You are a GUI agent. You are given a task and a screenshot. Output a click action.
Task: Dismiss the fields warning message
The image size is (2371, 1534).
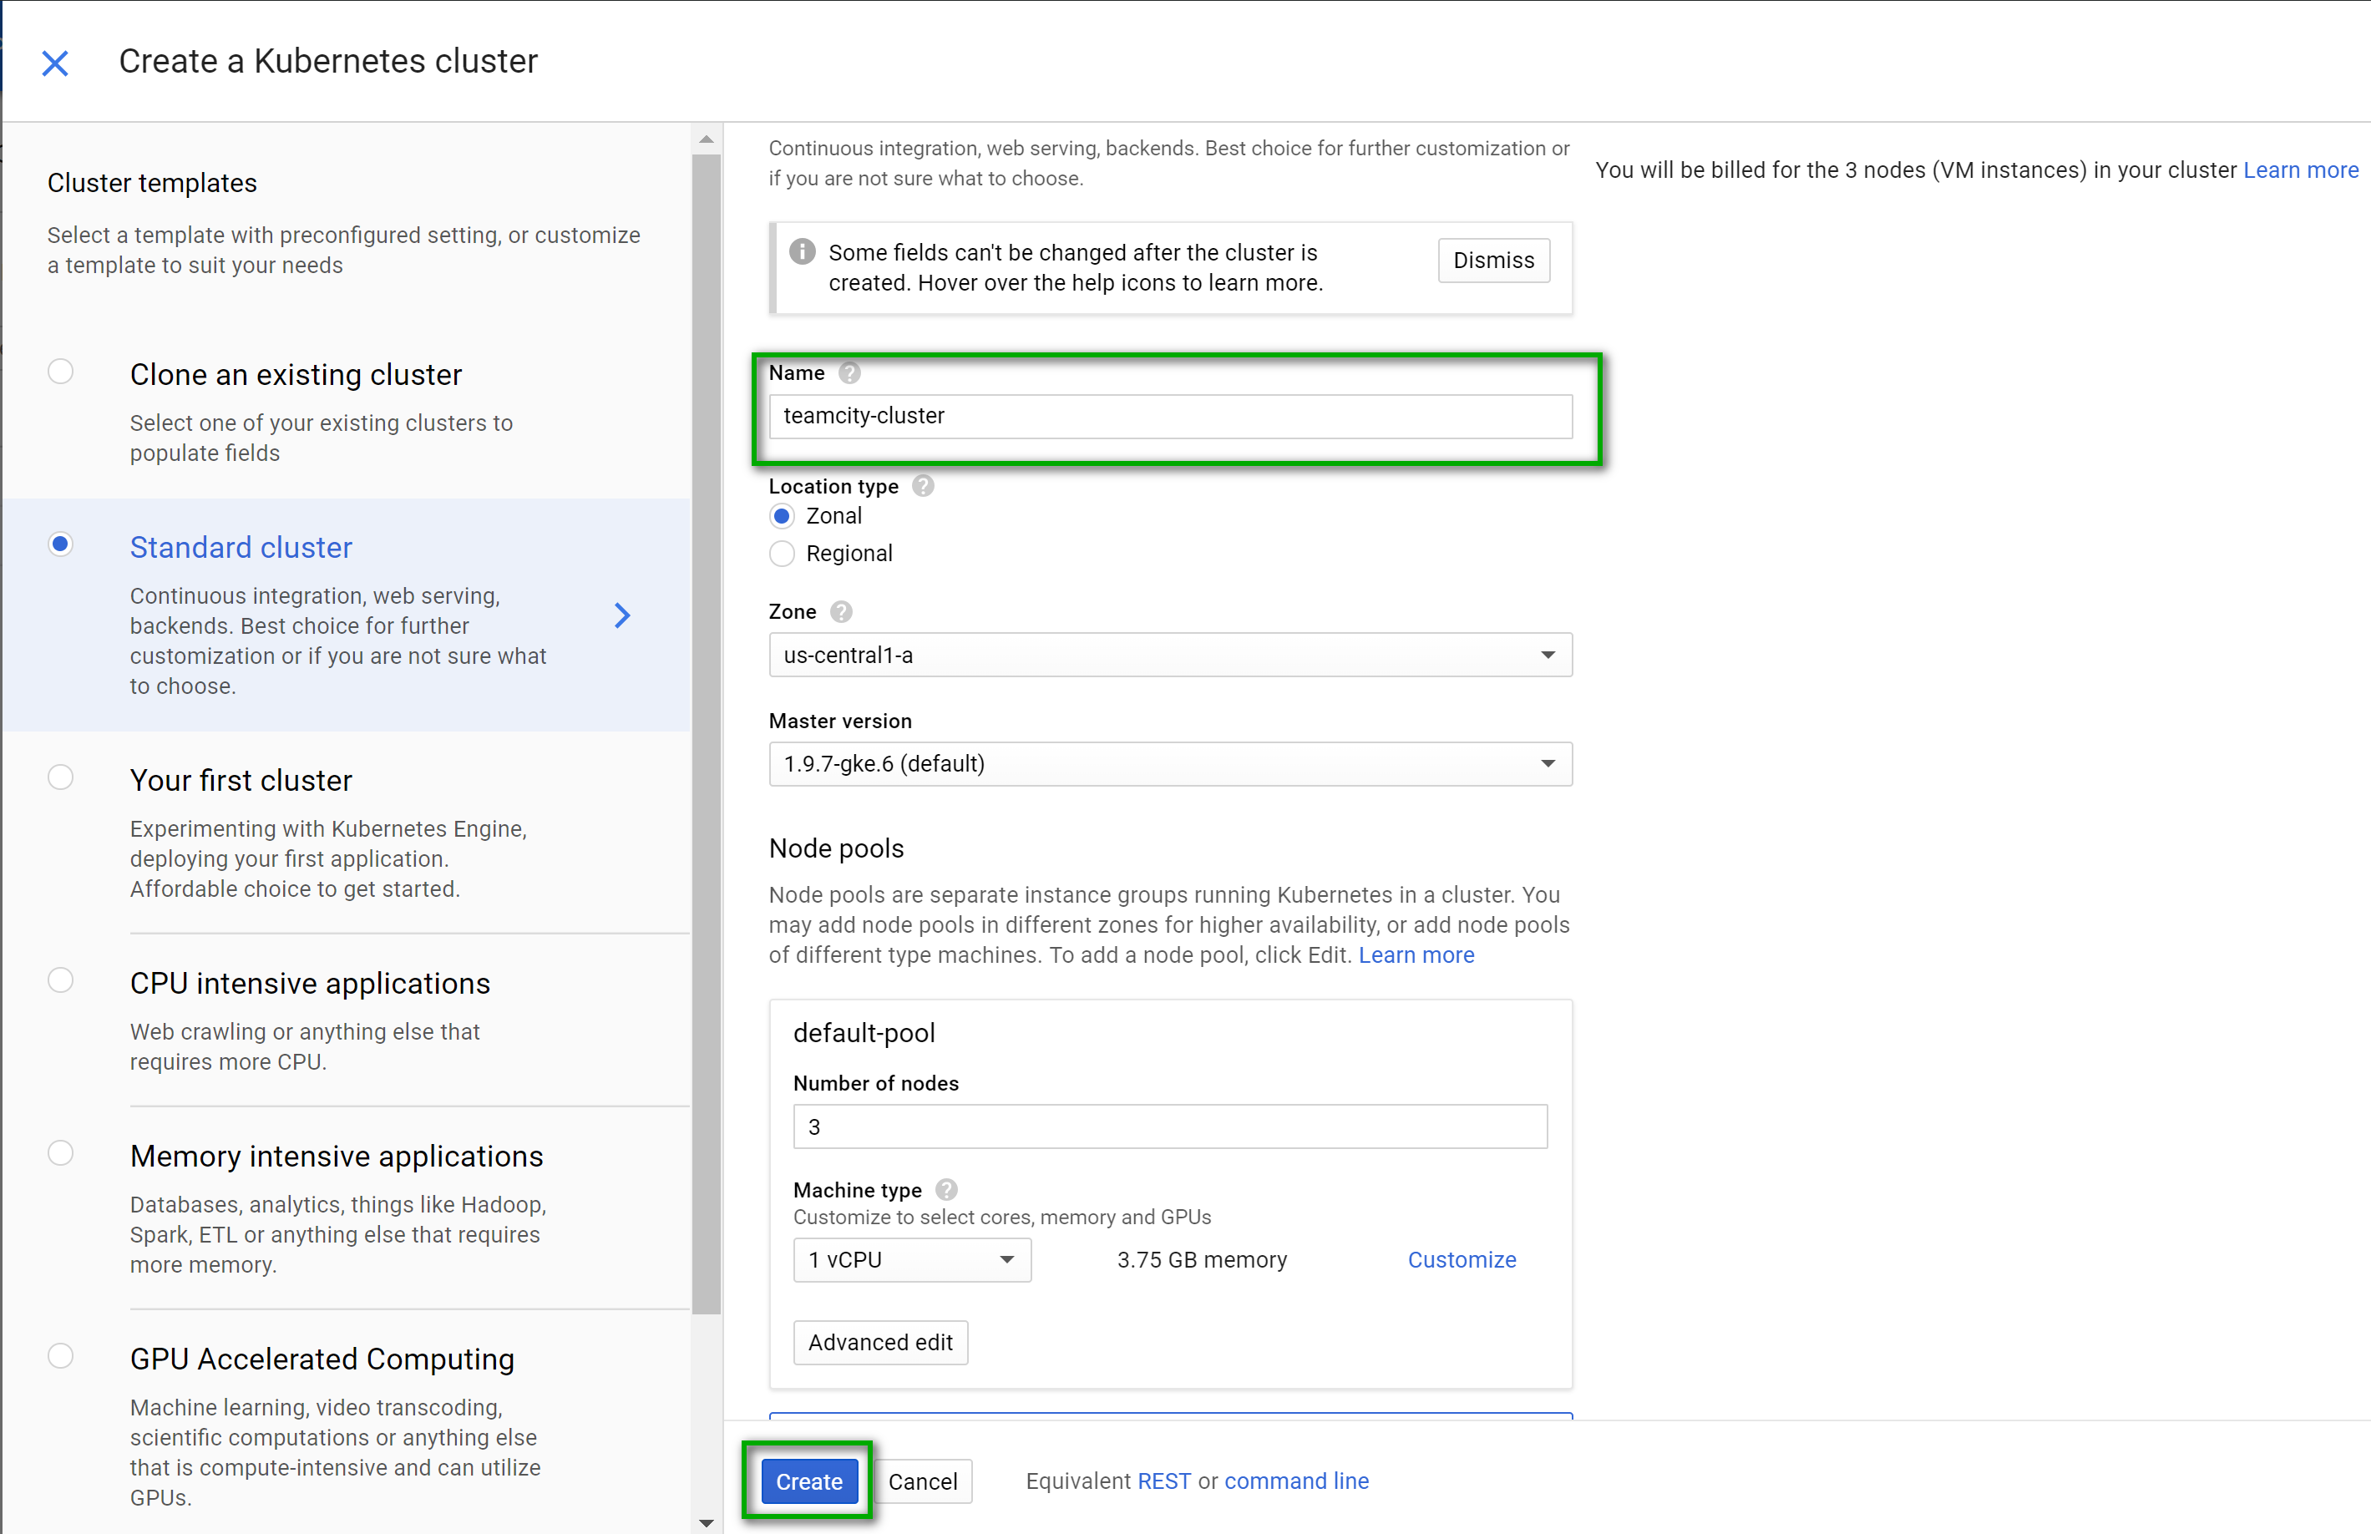[1492, 260]
